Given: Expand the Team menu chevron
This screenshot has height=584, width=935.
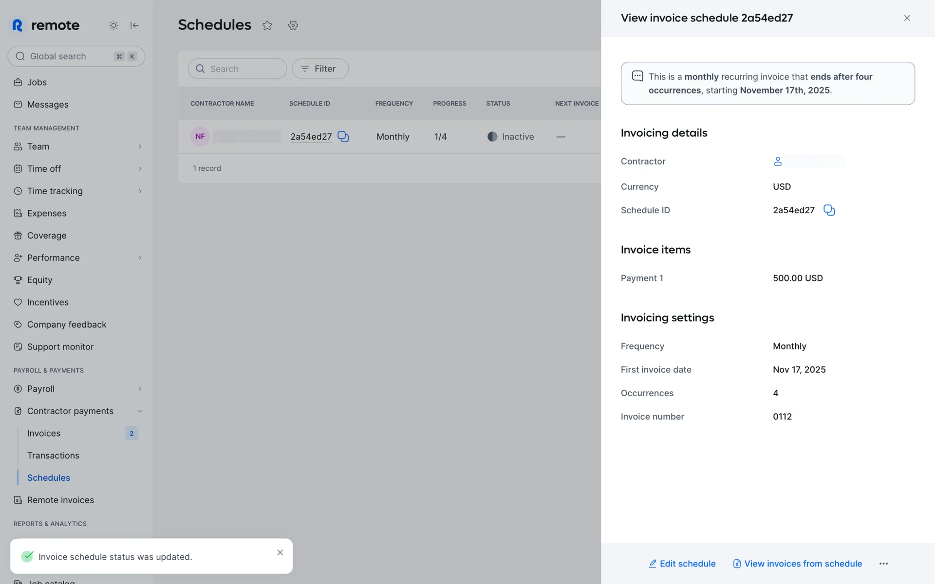Looking at the screenshot, I should coord(140,146).
